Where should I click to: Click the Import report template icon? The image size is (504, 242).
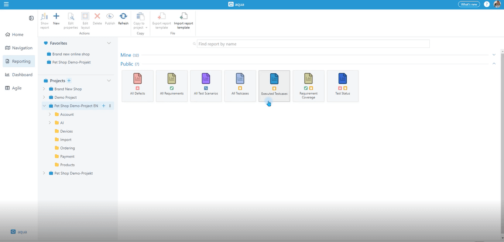[x=183, y=17]
